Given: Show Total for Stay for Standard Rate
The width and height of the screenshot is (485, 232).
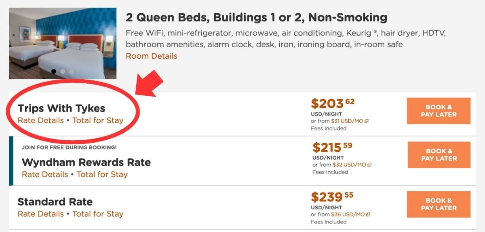Looking at the screenshot, I should point(98,214).
